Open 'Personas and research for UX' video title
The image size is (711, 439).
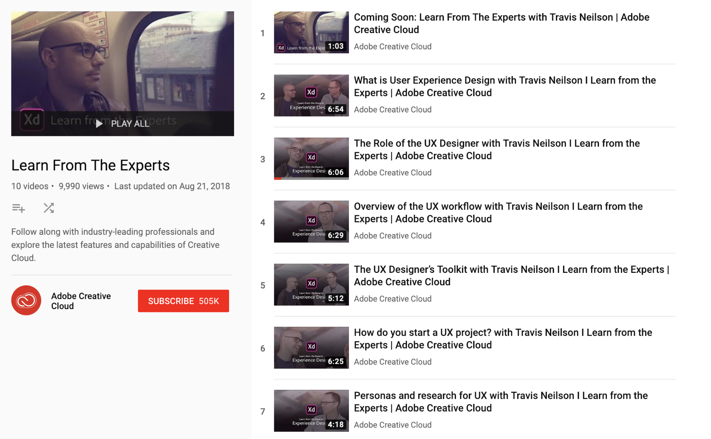501,402
